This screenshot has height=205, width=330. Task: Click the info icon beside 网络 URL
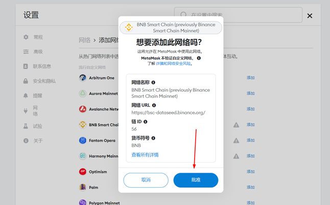(x=154, y=105)
